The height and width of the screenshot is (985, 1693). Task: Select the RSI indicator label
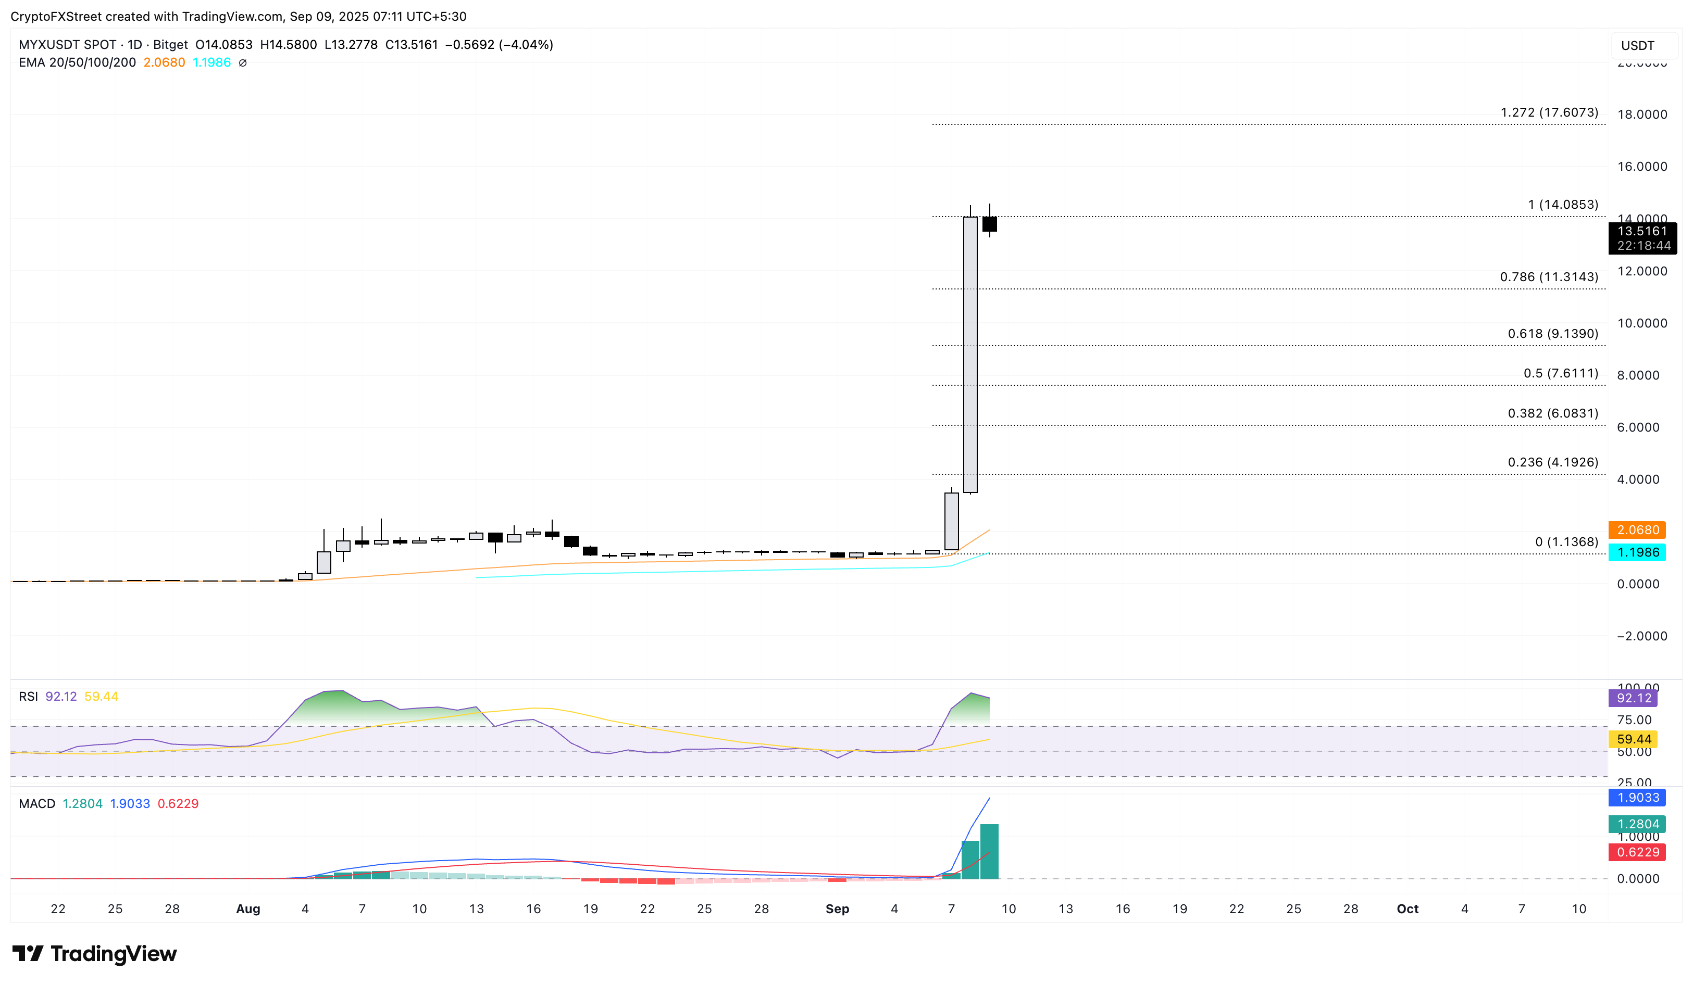28,696
